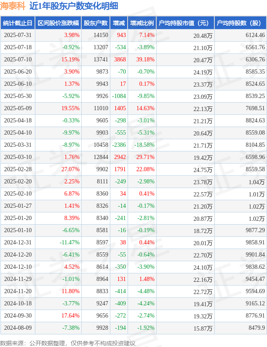Click the 统计截止日 column header
This screenshot has width=267, height=347.
coord(18,23)
